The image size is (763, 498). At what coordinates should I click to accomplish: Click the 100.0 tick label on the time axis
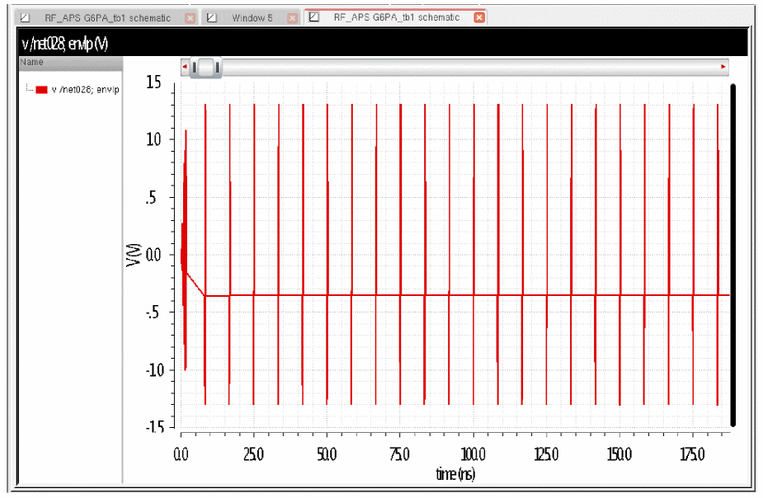(473, 454)
